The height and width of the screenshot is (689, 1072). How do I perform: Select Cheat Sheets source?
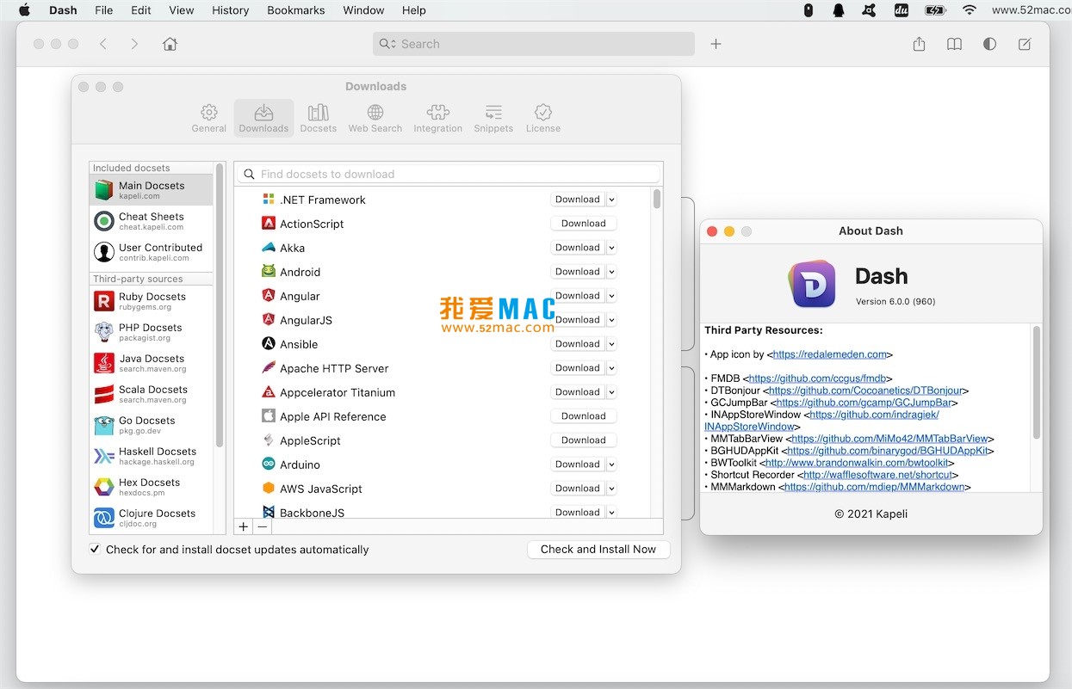[151, 221]
